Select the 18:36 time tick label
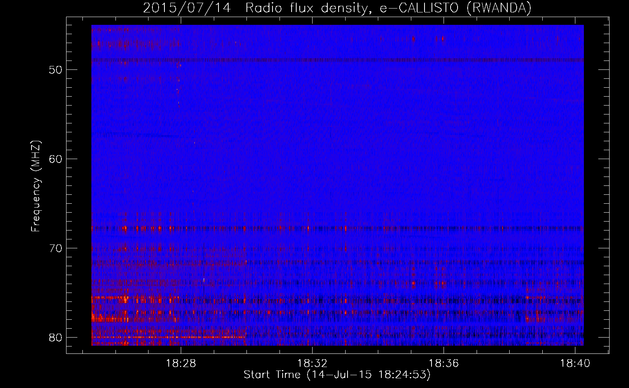Screen dimensions: 629x388 [x=444, y=363]
